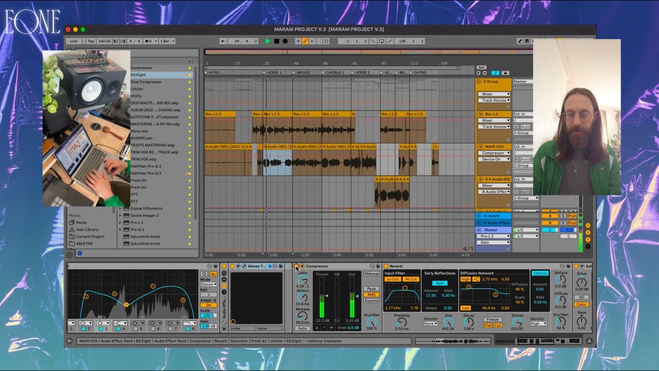Go to next locator arrow
The height and width of the screenshot is (371, 659).
484,73
